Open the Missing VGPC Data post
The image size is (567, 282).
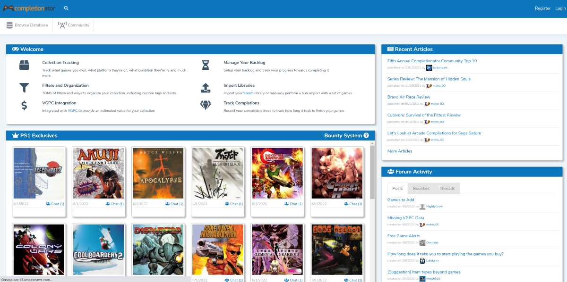pos(406,218)
